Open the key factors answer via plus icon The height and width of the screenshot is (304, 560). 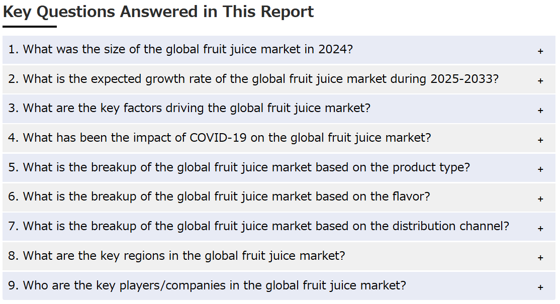click(x=540, y=110)
